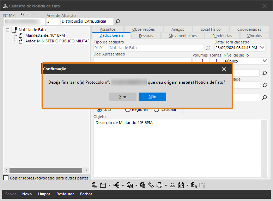Click the telephone handset icon
Viewport: 273px width, 201px height.
(x=151, y=185)
